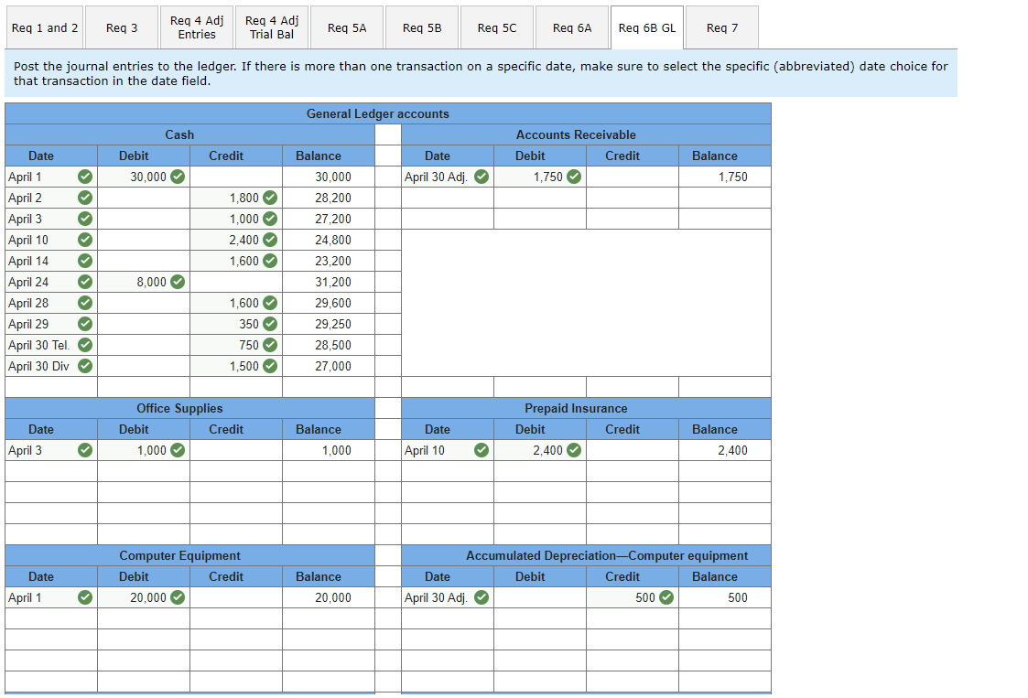Select the Req 7 tab
Viewport: 1028px width, 698px height.
(x=721, y=27)
